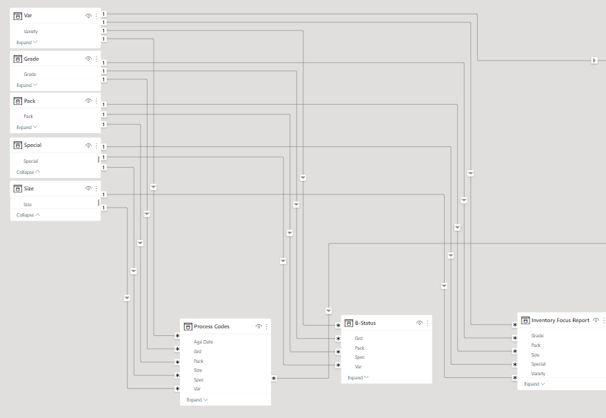Toggle visibility of Inventory Focus Report table
606x418 pixels.
coord(596,320)
